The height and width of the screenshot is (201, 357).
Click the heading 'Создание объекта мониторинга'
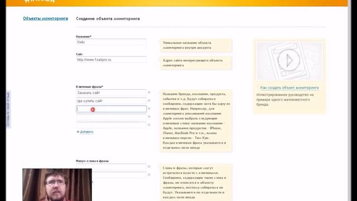108,18
